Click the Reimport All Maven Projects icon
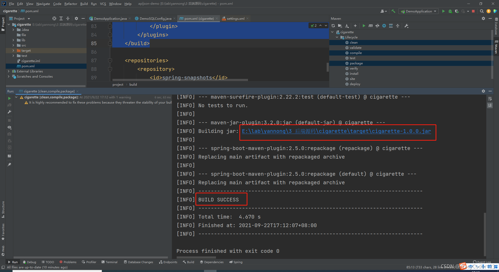Screen dimensions: 499x272 pos(333,26)
